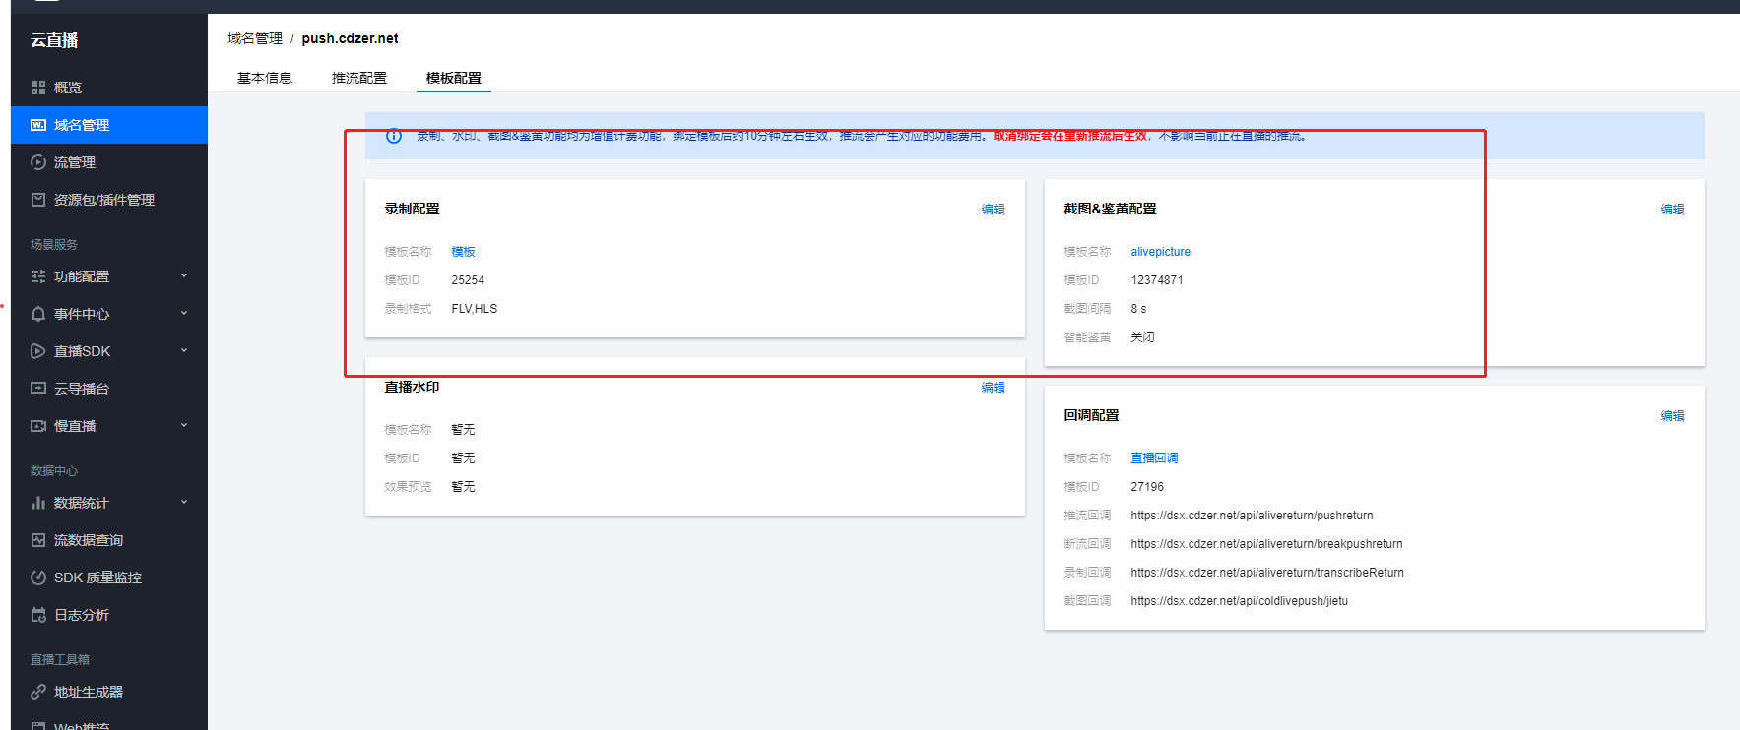Expand the 慢直播 menu chevron
Screen dimensions: 1740x730
coord(184,426)
